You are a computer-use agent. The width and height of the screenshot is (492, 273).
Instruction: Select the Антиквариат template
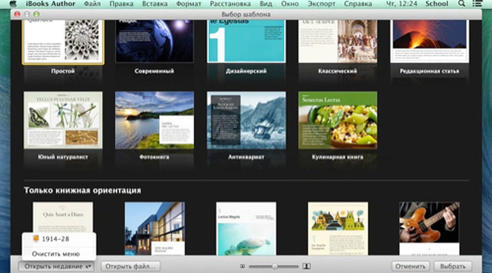[247, 120]
